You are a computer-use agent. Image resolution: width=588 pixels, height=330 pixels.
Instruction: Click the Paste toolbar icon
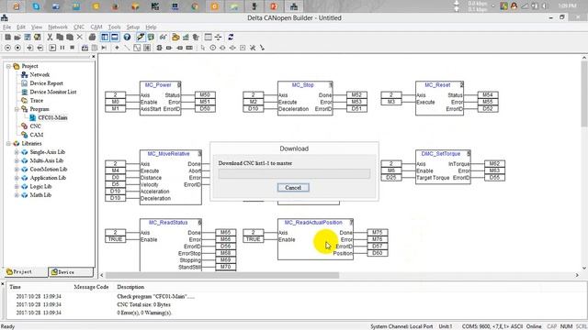tap(70, 37)
